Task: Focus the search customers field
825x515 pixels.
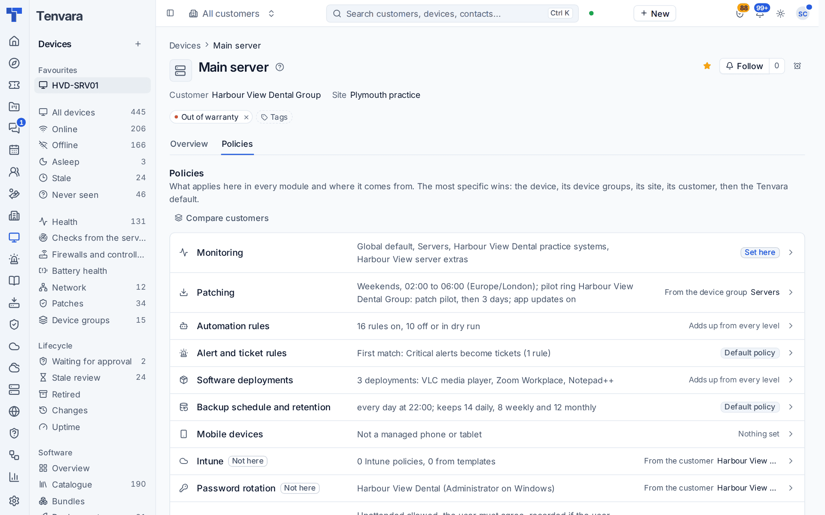Action: tap(452, 14)
